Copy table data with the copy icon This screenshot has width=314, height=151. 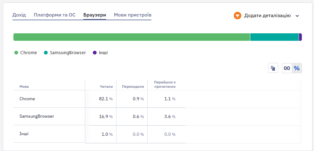(x=273, y=68)
